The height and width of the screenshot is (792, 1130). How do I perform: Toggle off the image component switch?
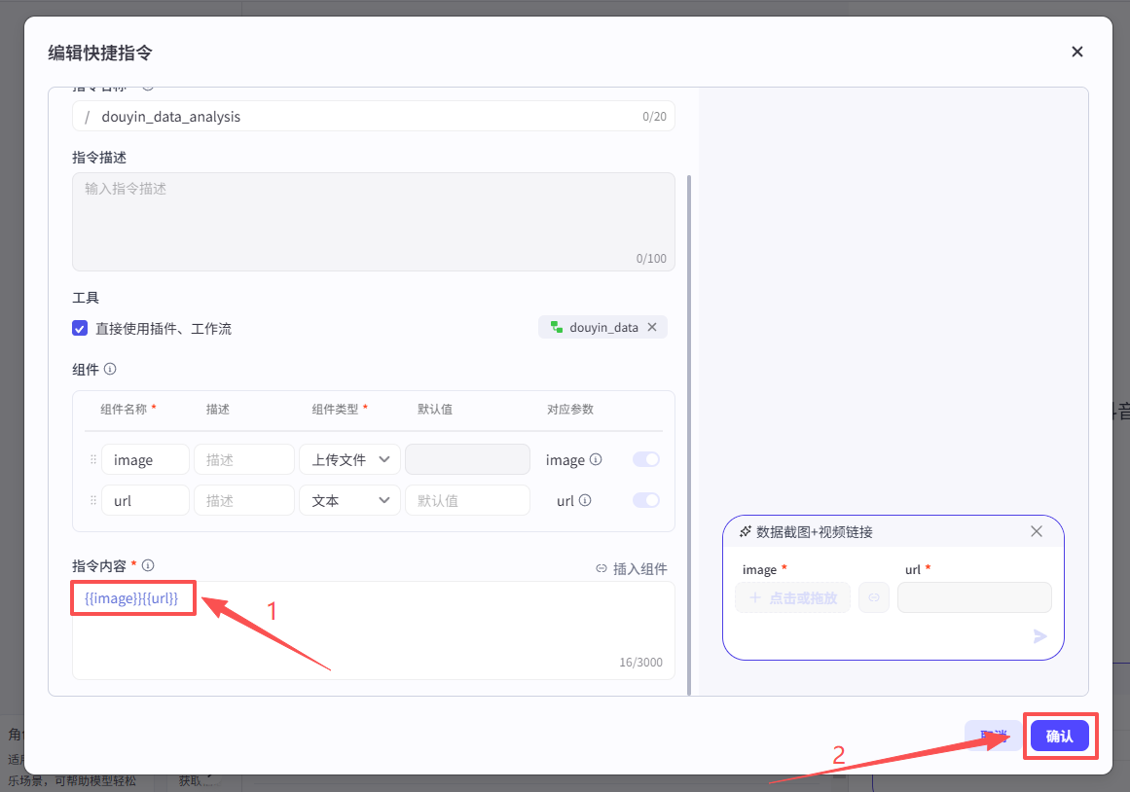(x=645, y=460)
